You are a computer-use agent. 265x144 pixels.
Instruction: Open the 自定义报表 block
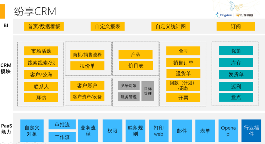(107, 26)
